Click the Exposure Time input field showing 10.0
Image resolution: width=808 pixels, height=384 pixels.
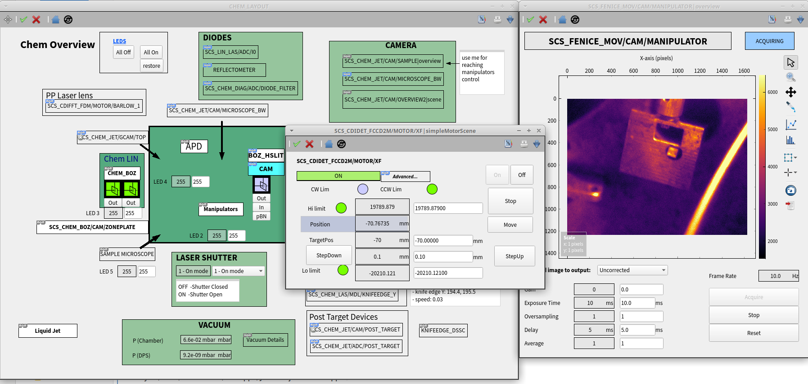(x=637, y=303)
